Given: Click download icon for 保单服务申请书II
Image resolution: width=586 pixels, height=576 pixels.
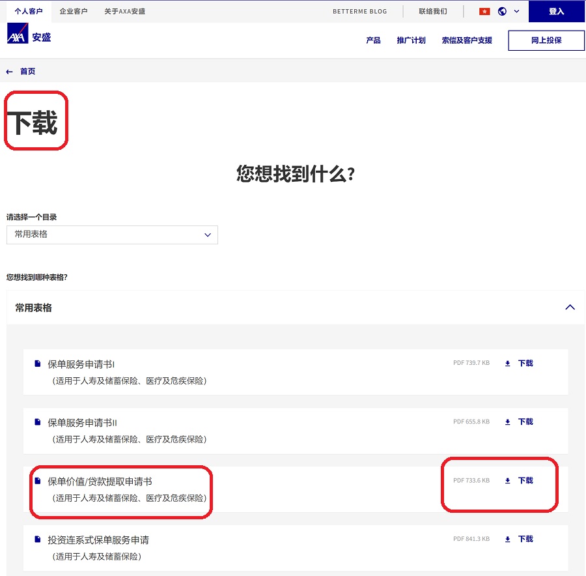Looking at the screenshot, I should [x=508, y=422].
